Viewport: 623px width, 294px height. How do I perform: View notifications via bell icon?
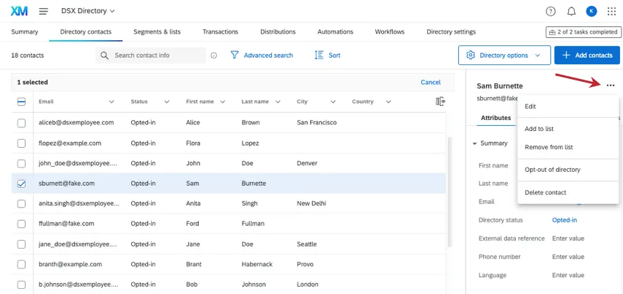point(571,11)
